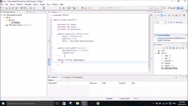Click the Sort icon in Outline toolbar
Image resolution: width=188 pixels, height=106 pixels.
(x=170, y=48)
